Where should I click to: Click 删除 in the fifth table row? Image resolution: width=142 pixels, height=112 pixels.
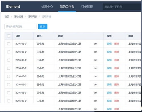coord(117,76)
